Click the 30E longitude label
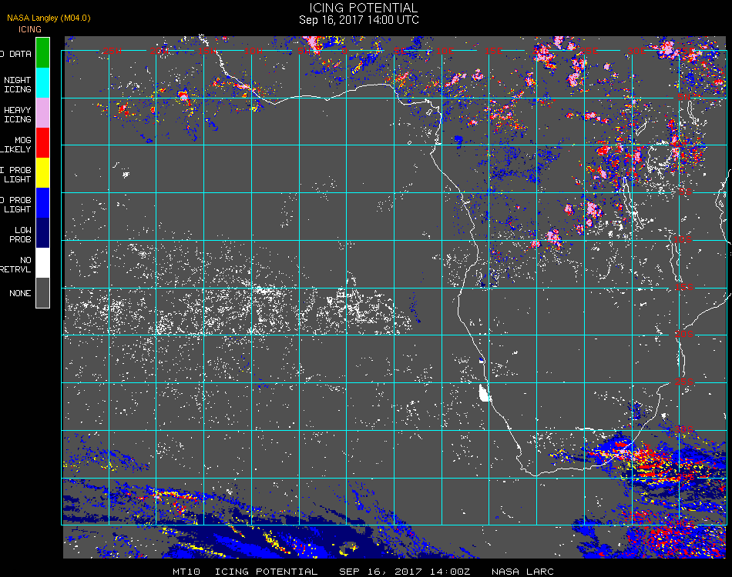The height and width of the screenshot is (577, 732). pos(636,51)
